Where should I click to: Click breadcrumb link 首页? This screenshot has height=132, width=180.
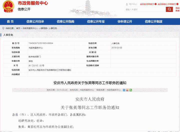pos(18,28)
